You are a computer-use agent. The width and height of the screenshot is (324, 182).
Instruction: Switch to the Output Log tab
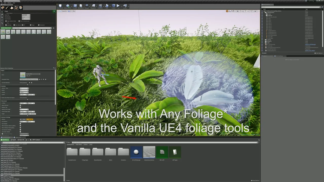[x=18, y=137]
